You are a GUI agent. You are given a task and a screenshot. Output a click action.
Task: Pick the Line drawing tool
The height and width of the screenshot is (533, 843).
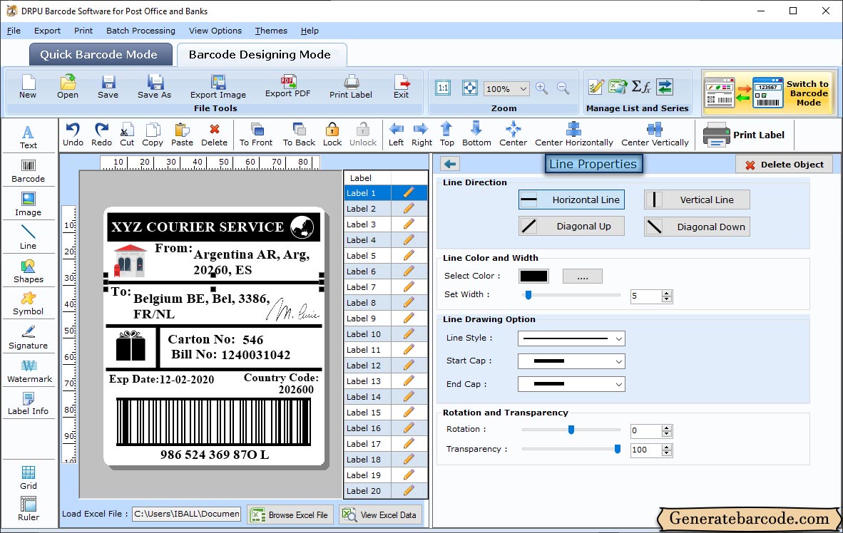[28, 237]
